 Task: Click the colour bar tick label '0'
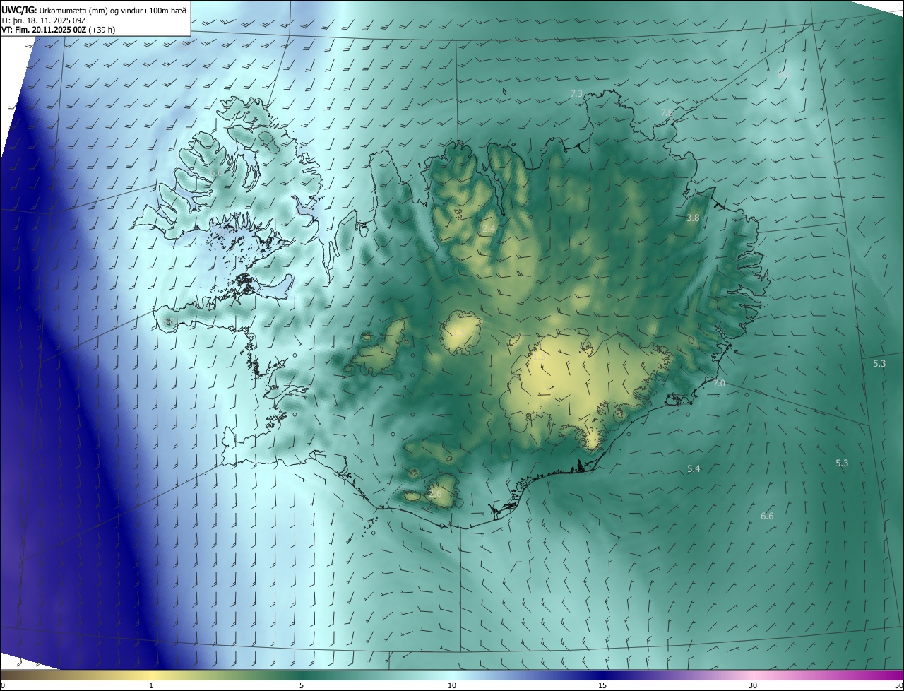coord(3,686)
